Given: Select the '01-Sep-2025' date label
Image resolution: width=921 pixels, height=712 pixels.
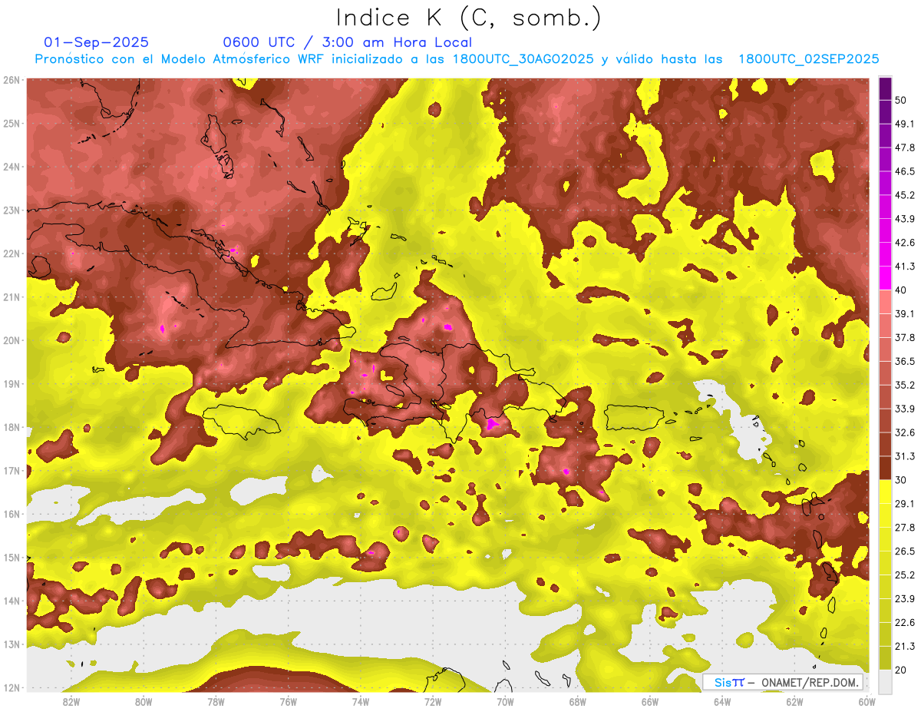Looking at the screenshot, I should click(97, 42).
